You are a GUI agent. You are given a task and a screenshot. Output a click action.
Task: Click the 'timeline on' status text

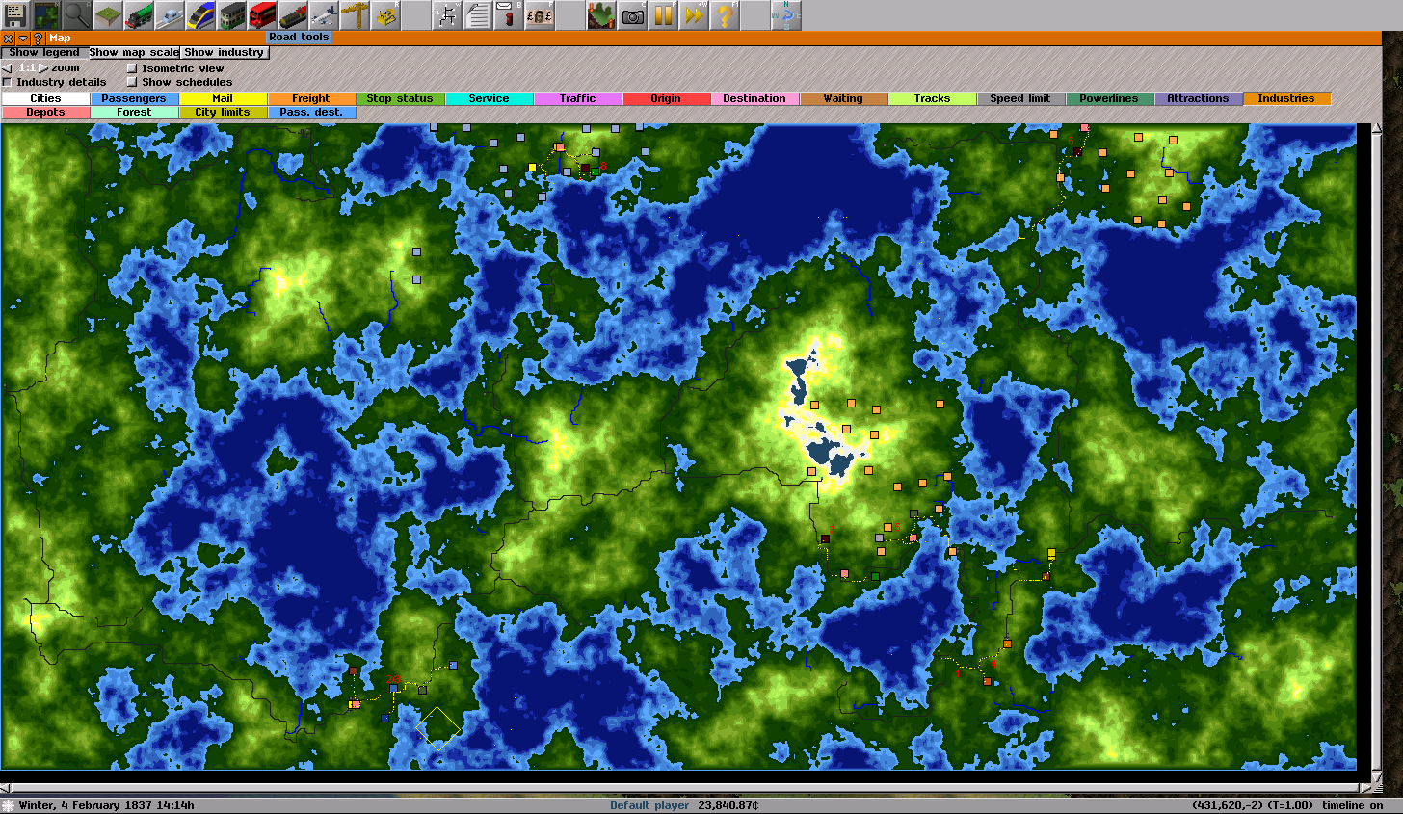point(1352,805)
